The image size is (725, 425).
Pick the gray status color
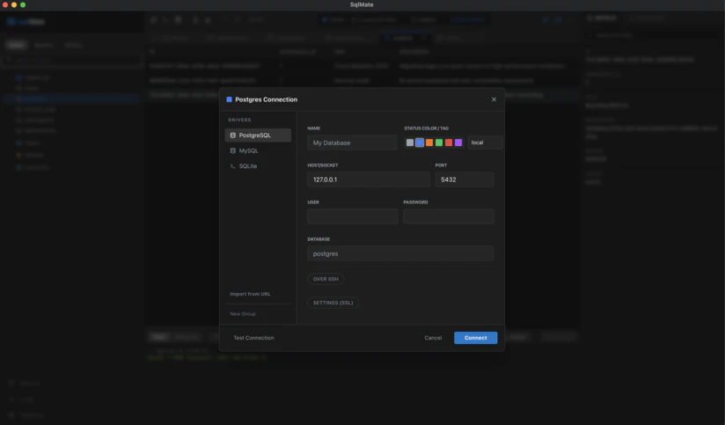click(x=410, y=143)
